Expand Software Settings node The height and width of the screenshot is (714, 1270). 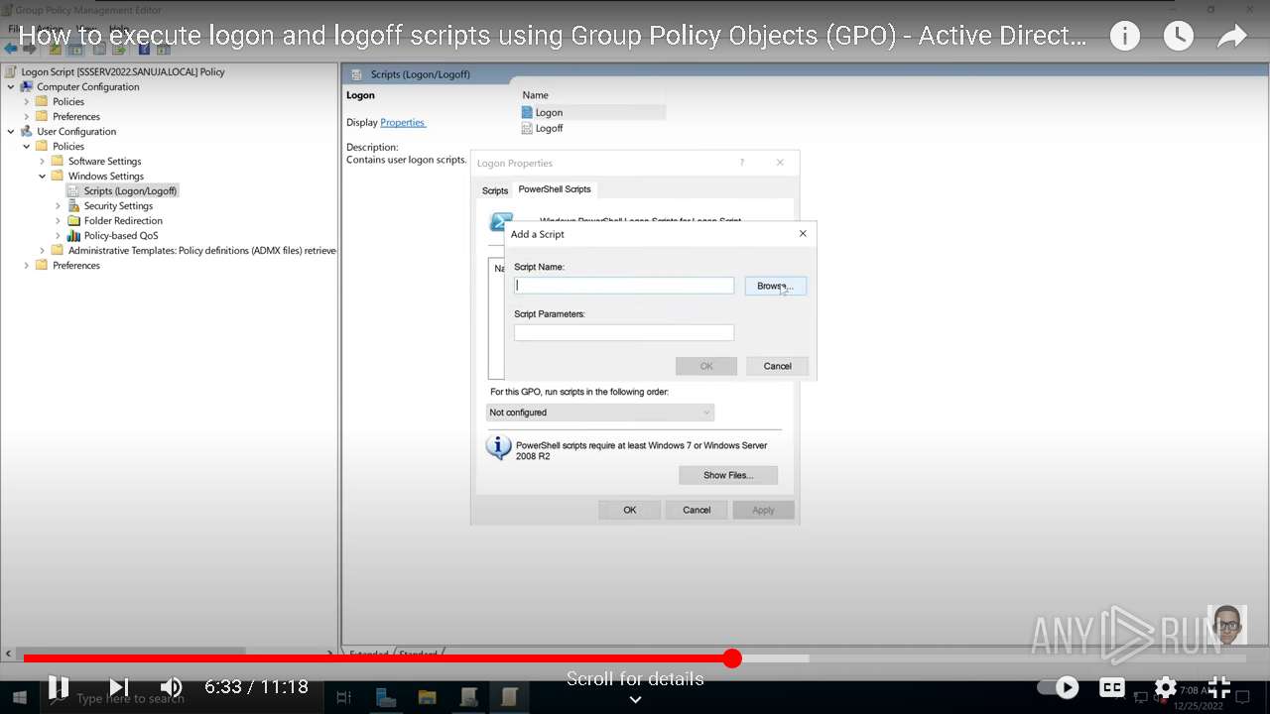43,161
